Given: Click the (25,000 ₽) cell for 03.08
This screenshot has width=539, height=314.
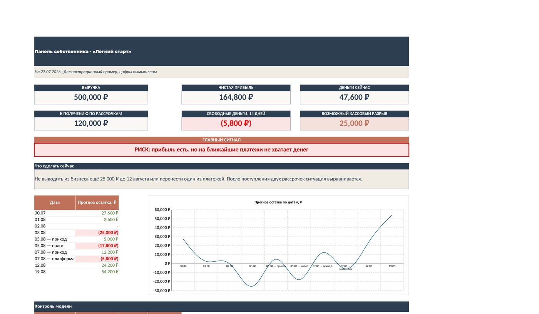Looking at the screenshot, I should 97,233.
